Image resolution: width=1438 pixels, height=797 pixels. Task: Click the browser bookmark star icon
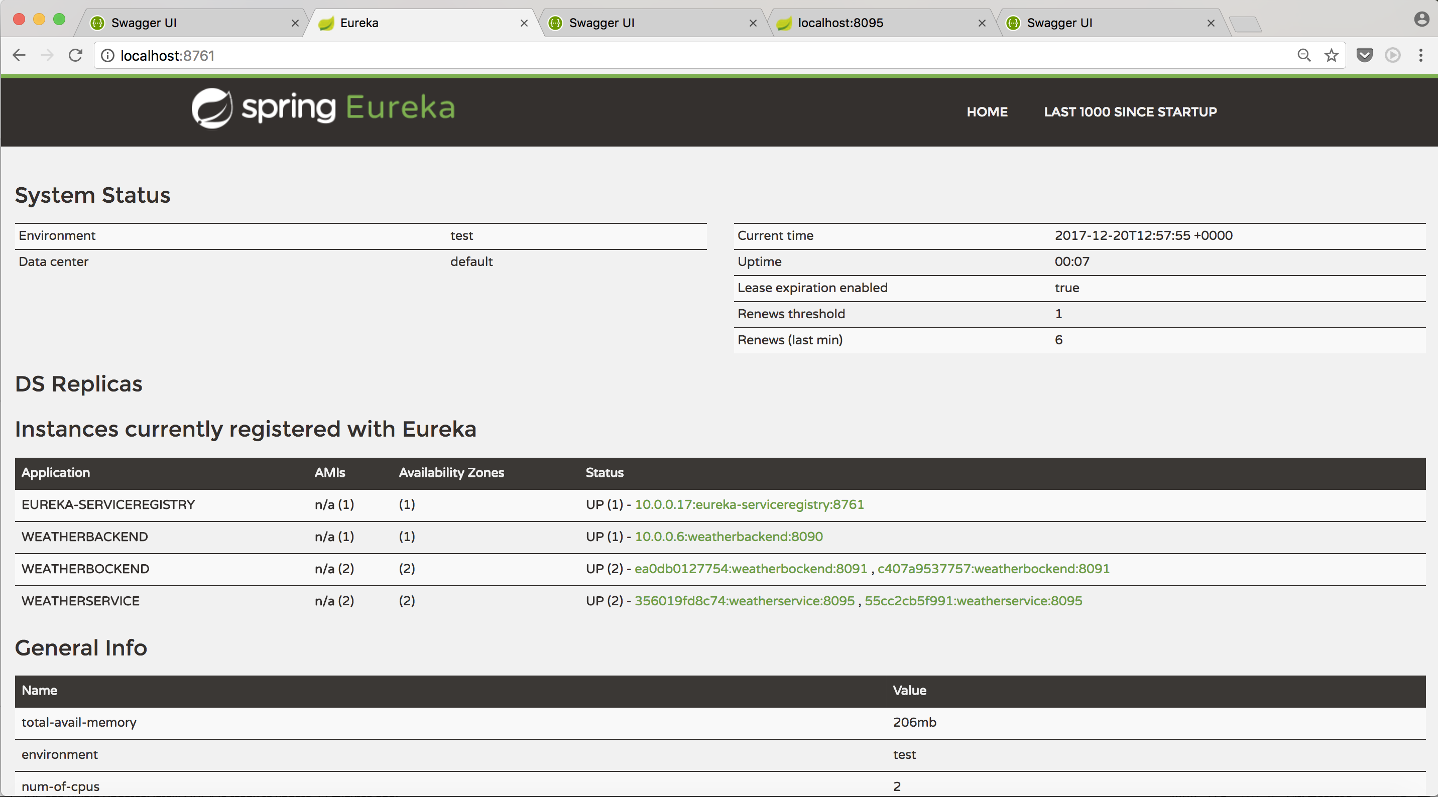point(1331,55)
